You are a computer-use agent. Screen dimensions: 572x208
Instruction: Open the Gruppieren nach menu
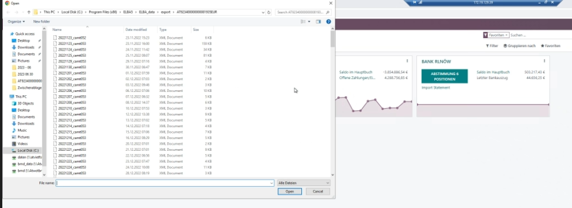(519, 46)
